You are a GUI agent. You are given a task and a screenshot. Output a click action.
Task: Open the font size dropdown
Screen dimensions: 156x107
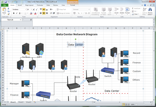[31, 9]
